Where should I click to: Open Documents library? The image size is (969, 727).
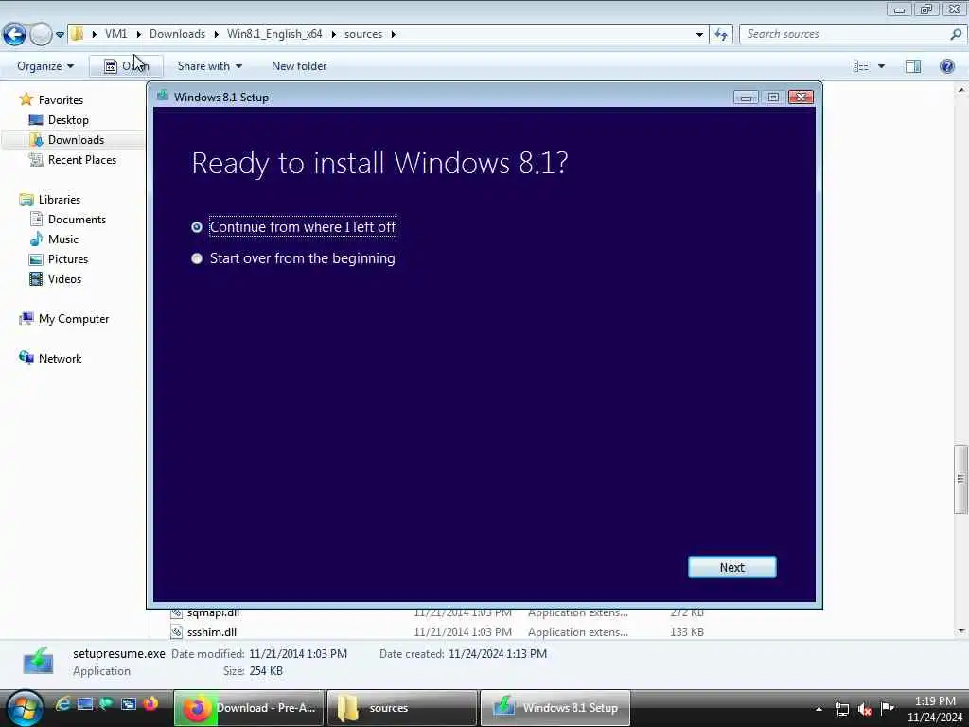77,220
